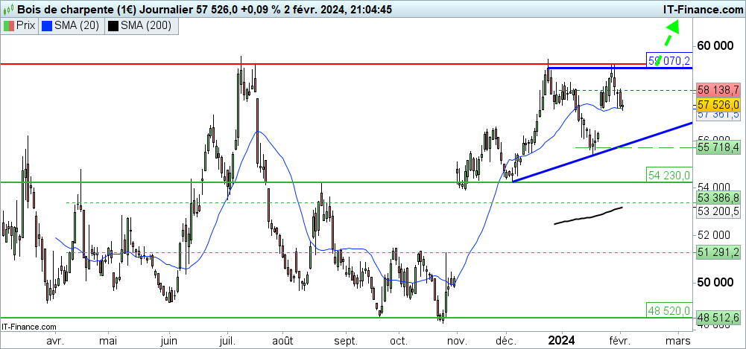Select the 2024 year label on time axis
The width and height of the screenshot is (746, 349).
(x=560, y=341)
